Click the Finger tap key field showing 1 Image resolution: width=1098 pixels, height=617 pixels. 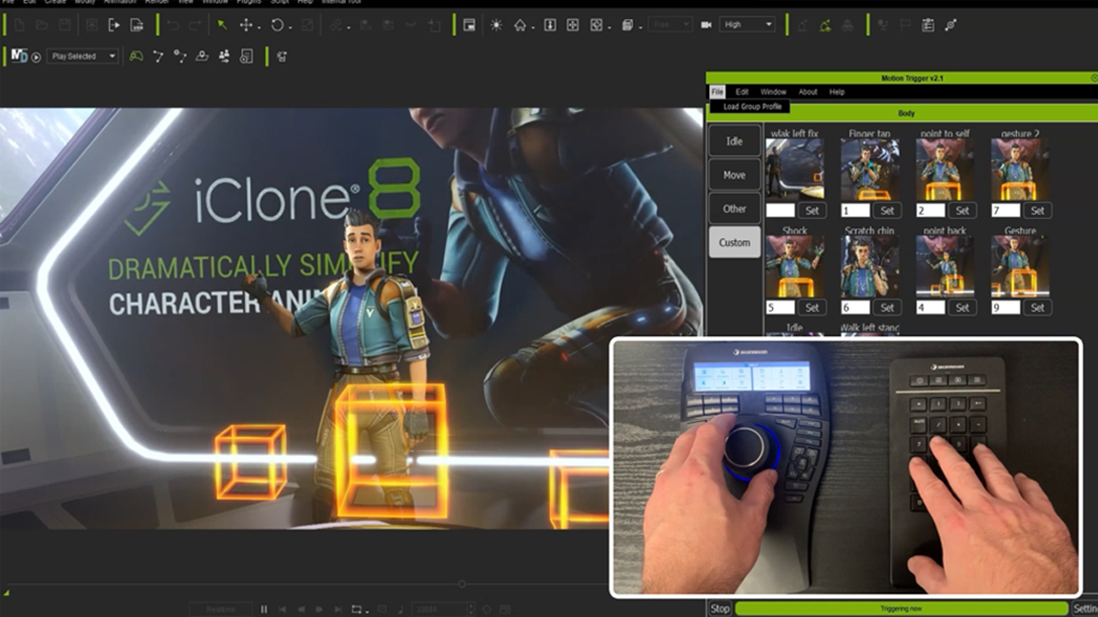point(855,210)
